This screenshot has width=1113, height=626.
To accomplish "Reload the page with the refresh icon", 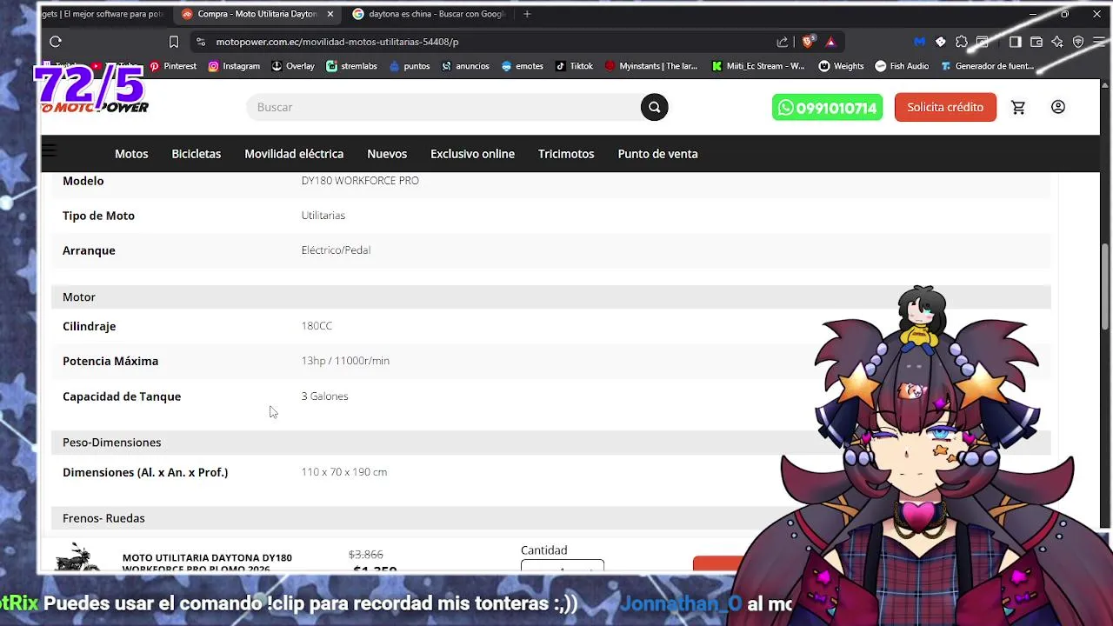I will (56, 41).
